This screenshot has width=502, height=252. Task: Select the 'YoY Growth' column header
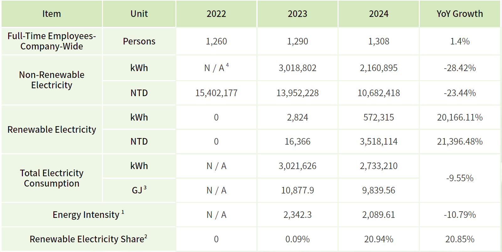tap(460, 14)
